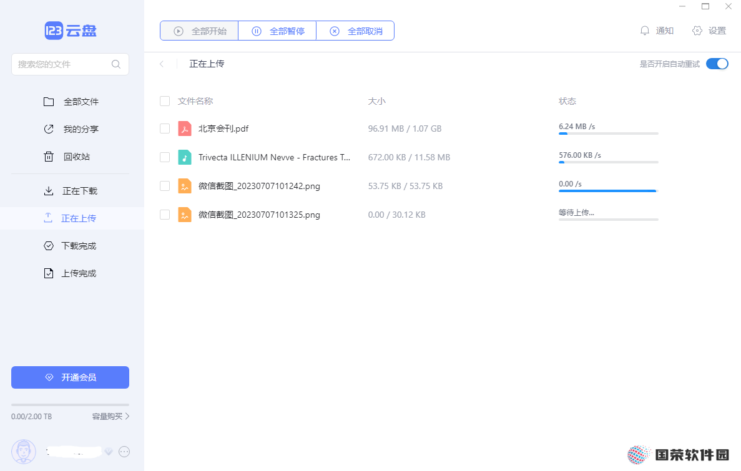This screenshot has height=471, width=741.
Task: Click image icon of 微信截图_20230707101325.png
Action: 185,215
